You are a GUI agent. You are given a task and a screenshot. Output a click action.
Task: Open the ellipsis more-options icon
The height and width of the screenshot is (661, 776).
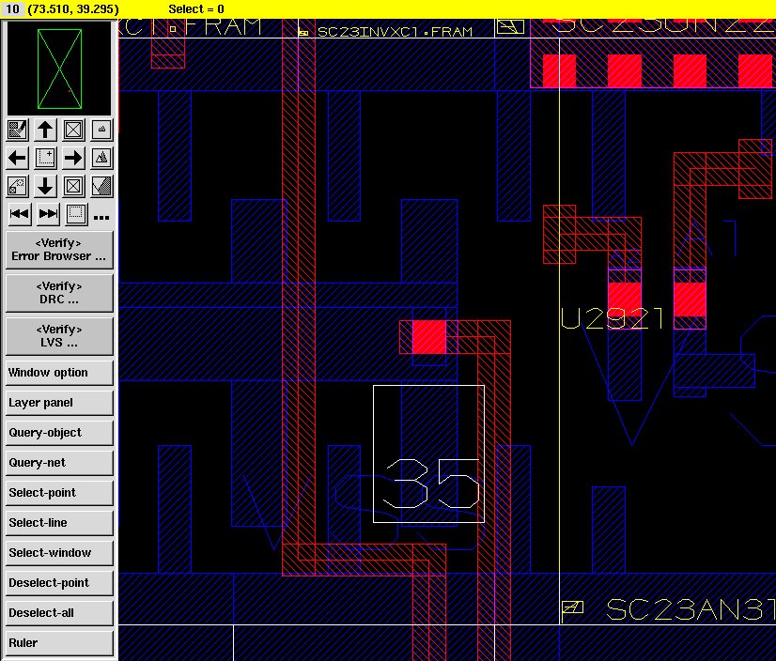[101, 216]
